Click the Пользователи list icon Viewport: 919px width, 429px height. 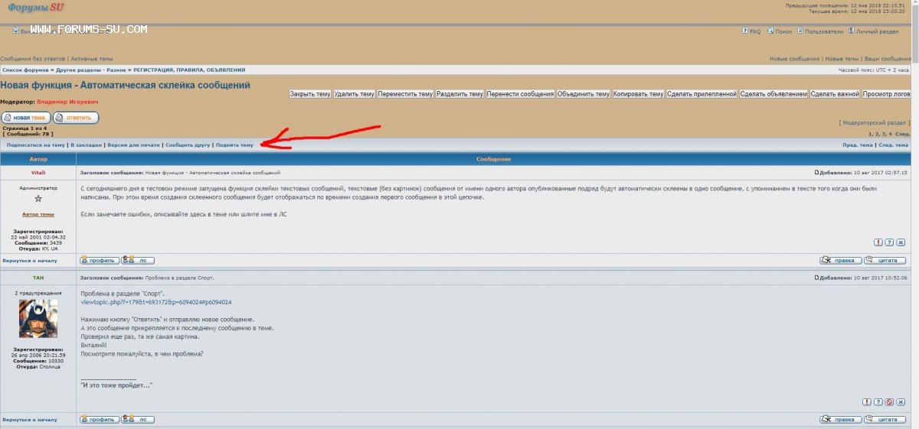tap(800, 31)
